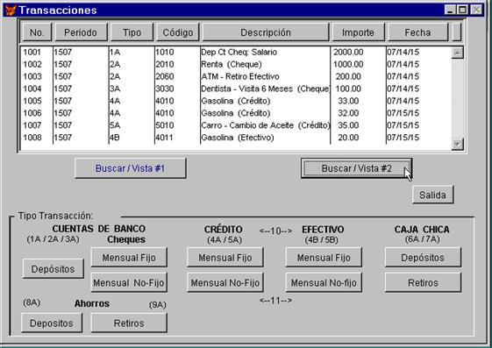Viewport: 492px width, 348px height.
Task: Click the fox icon in the title bar
Action: [x=11, y=10]
